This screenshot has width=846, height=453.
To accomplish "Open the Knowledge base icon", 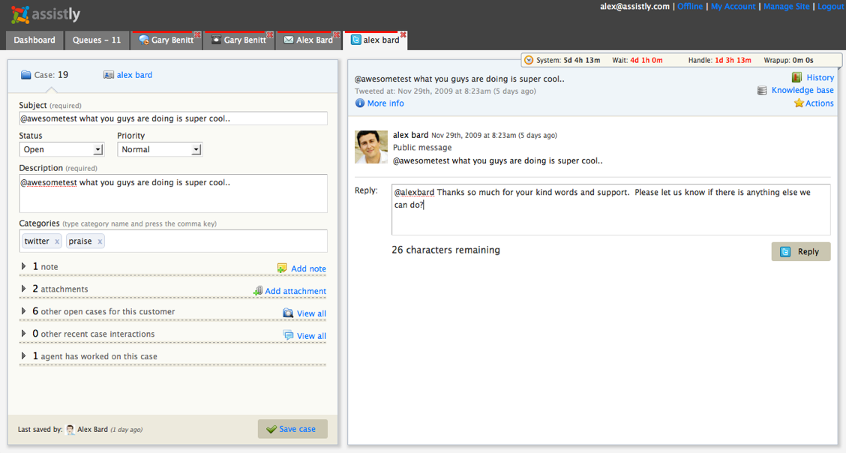I will coord(762,90).
